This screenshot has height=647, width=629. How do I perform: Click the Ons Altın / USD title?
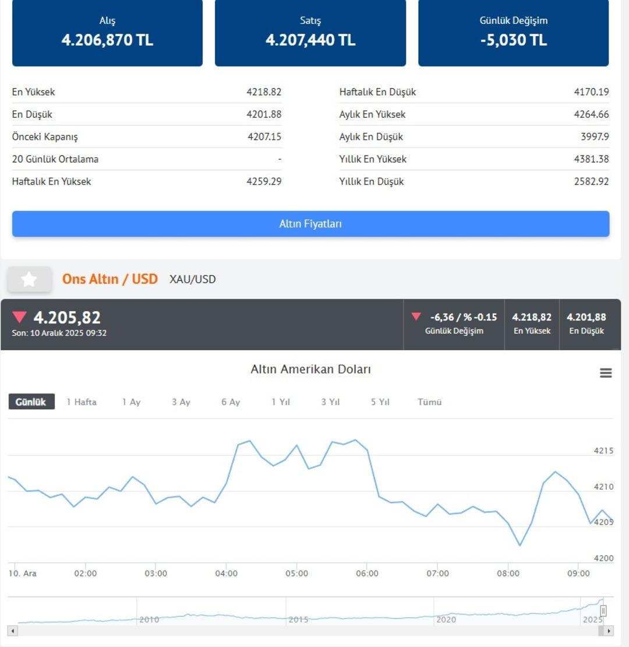coord(110,279)
